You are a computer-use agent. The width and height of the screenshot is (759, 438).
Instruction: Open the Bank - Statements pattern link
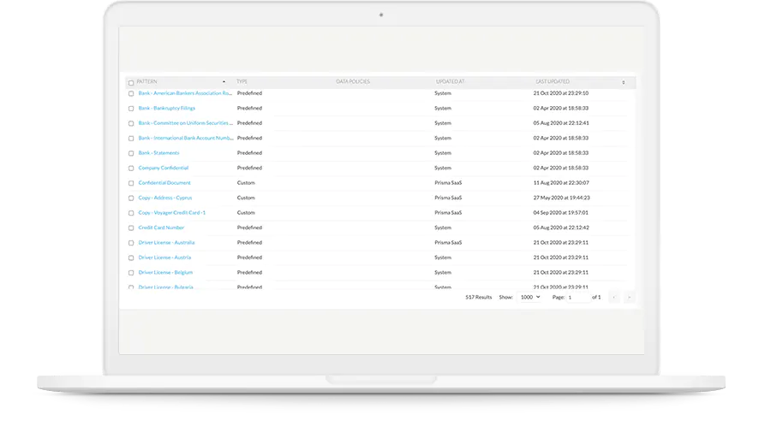click(158, 153)
